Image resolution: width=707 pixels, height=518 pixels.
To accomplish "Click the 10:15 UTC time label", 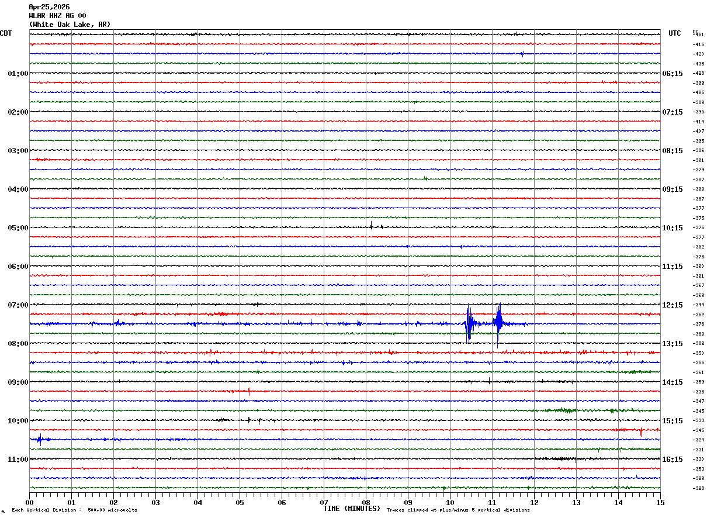I will click(x=673, y=228).
